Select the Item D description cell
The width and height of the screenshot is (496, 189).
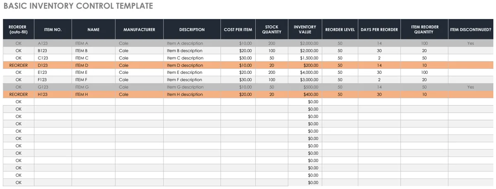(x=192, y=65)
